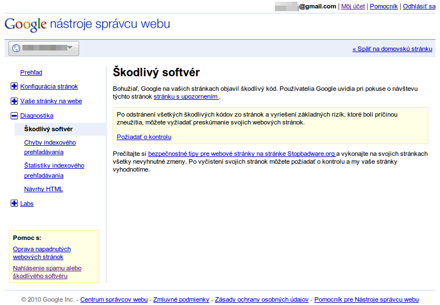Image resolution: width=440 pixels, height=305 pixels.
Task: Click the Škodlivý softvér page heading
Action: click(156, 72)
